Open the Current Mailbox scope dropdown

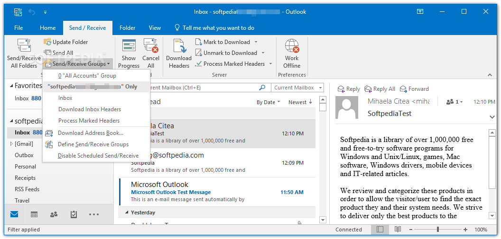pyautogui.click(x=297, y=88)
